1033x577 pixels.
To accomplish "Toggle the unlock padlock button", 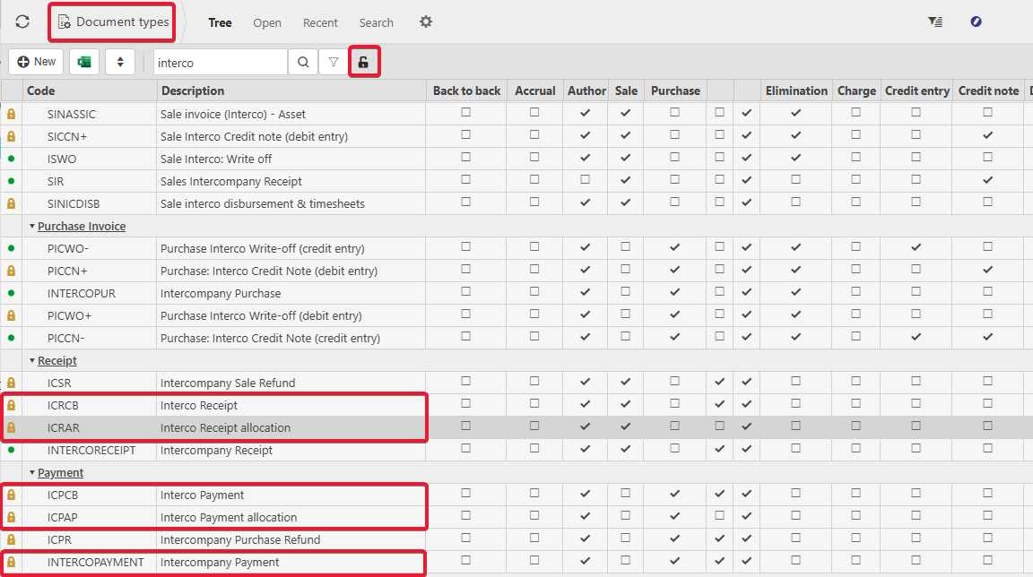I will [364, 62].
